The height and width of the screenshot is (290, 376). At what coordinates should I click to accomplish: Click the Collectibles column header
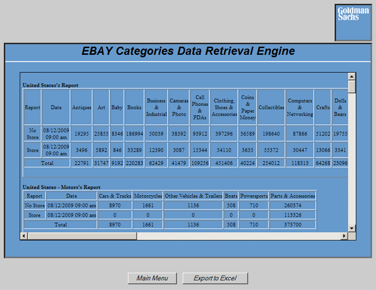click(x=271, y=107)
